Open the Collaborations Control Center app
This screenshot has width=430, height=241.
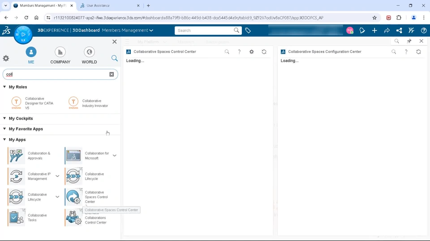pyautogui.click(x=73, y=217)
